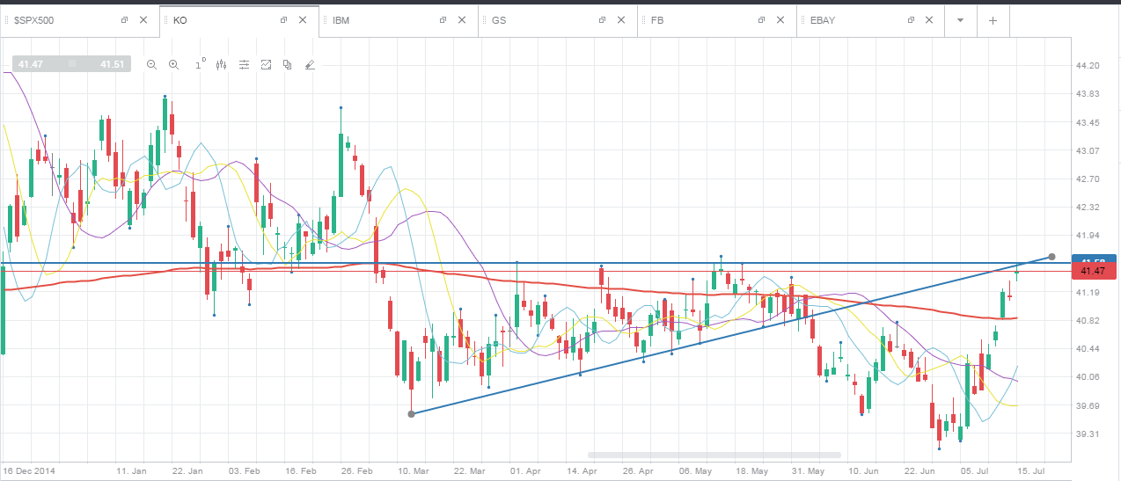Expand the tab list dropdown arrow
This screenshot has height=481, width=1121.
pos(960,20)
